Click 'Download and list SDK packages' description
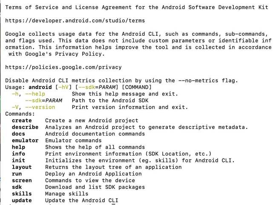Image resolution: width=276 pixels, height=205 pixels. (x=95, y=187)
